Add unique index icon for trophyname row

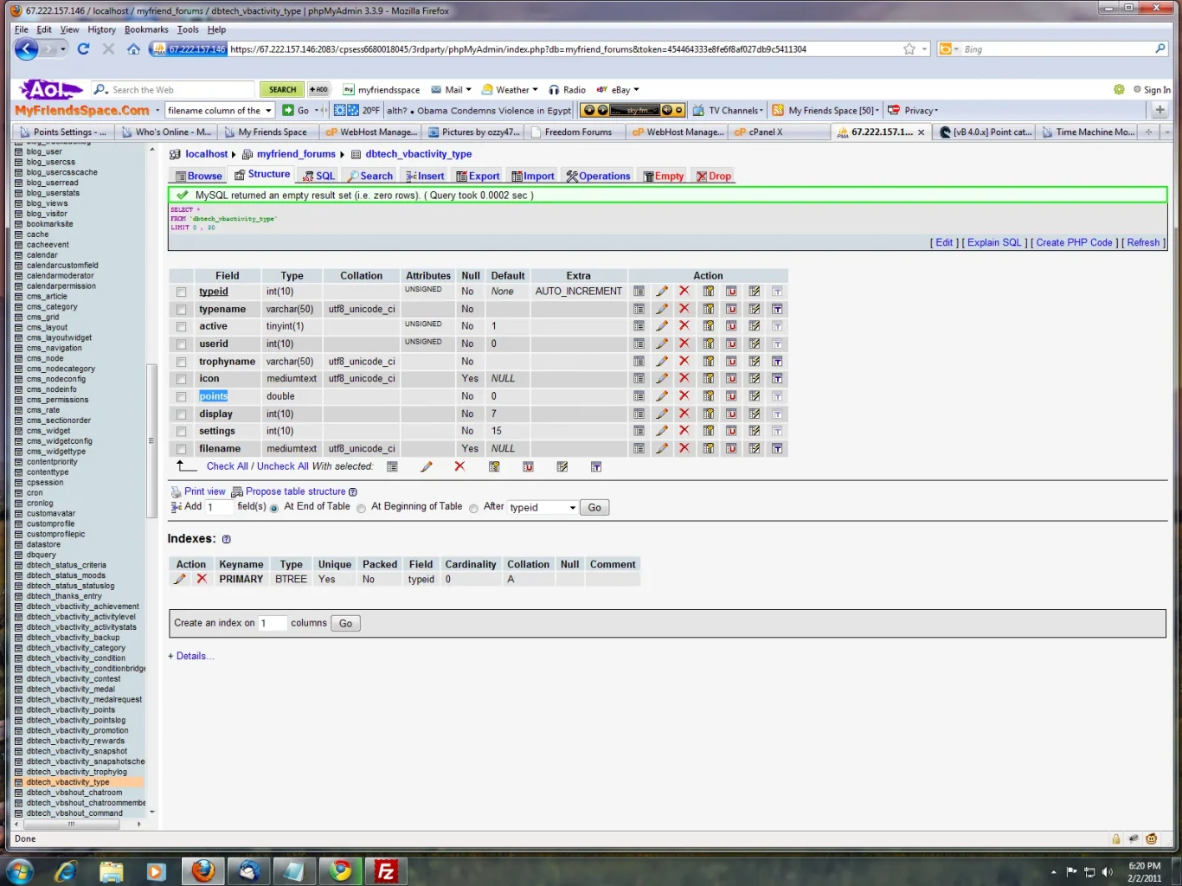pyautogui.click(x=731, y=361)
